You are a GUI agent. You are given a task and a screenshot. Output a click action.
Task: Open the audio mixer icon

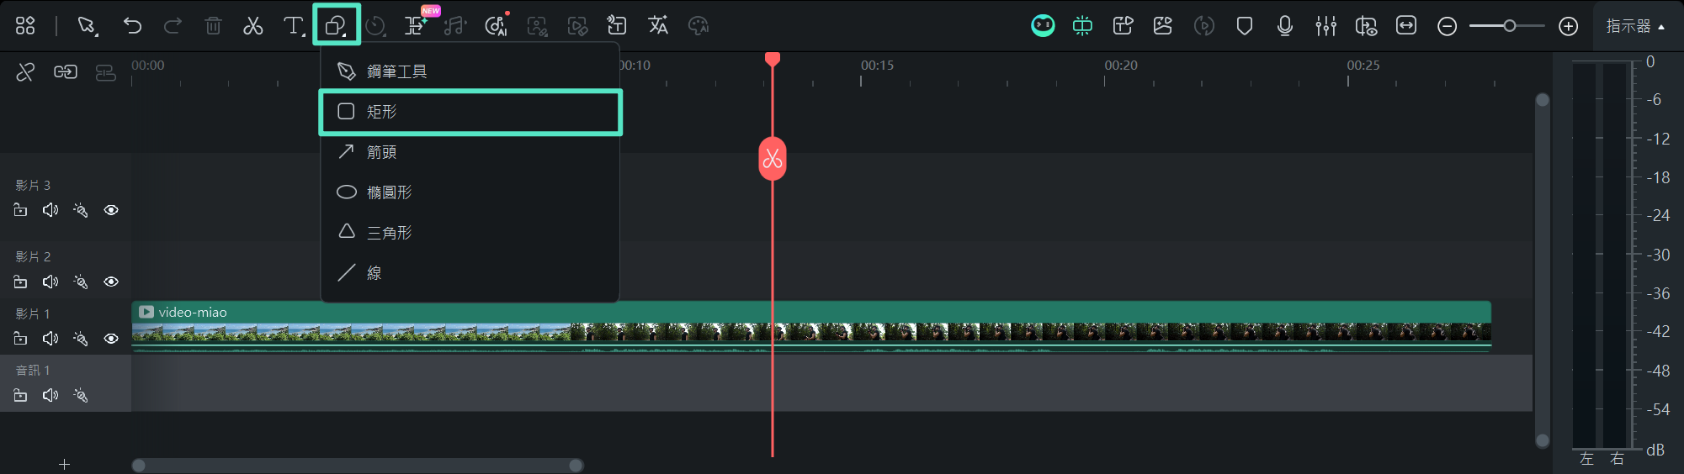[x=1325, y=26]
